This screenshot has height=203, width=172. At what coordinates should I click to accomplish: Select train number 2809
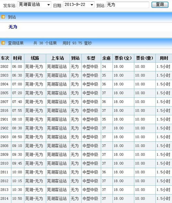tap(4, 155)
